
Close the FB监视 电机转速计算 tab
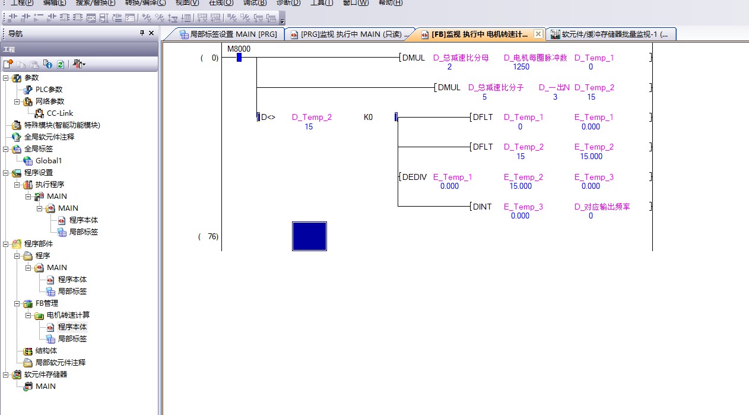(538, 34)
